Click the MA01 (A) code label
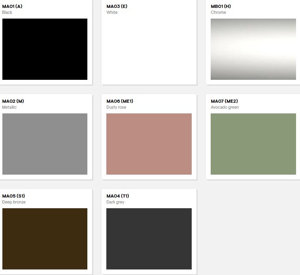300x275 pixels. (12, 6)
